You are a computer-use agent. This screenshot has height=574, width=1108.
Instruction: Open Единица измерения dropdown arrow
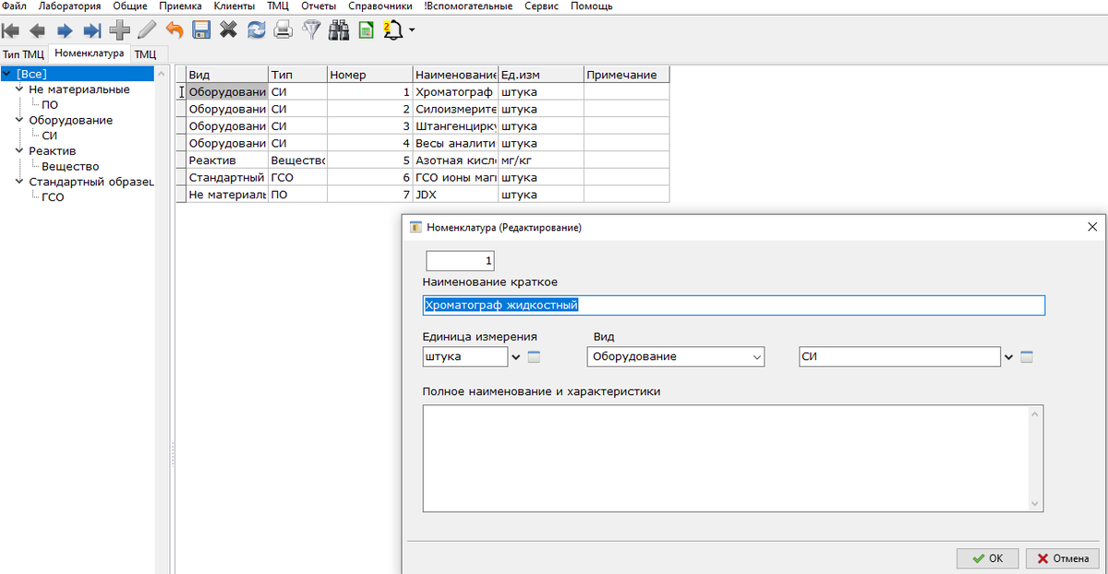(x=516, y=357)
